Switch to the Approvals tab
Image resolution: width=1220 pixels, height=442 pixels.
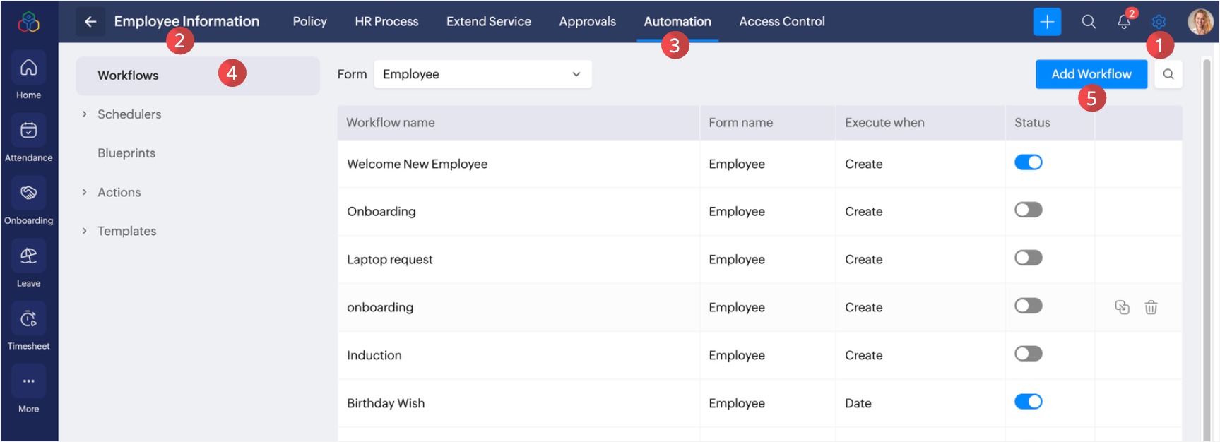(x=587, y=22)
